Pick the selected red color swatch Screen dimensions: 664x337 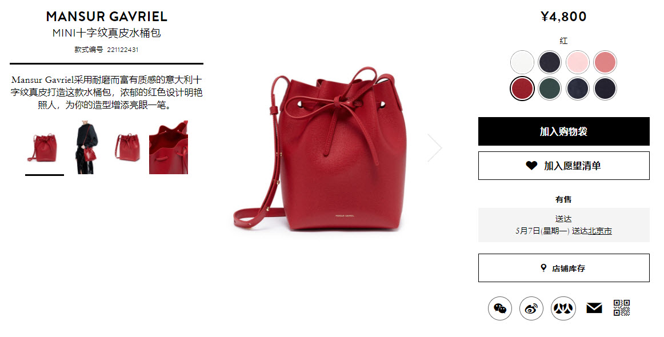[x=522, y=89]
